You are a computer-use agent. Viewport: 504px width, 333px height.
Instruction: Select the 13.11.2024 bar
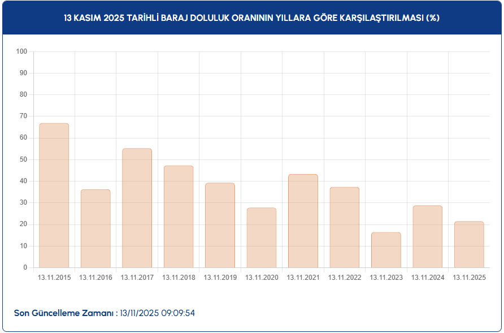[x=428, y=236]
